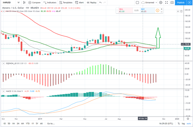Click the down-arrow icon atop price scale
Image resolution: width=193 pixels, height=127 pixels.
pyautogui.click(x=178, y=11)
